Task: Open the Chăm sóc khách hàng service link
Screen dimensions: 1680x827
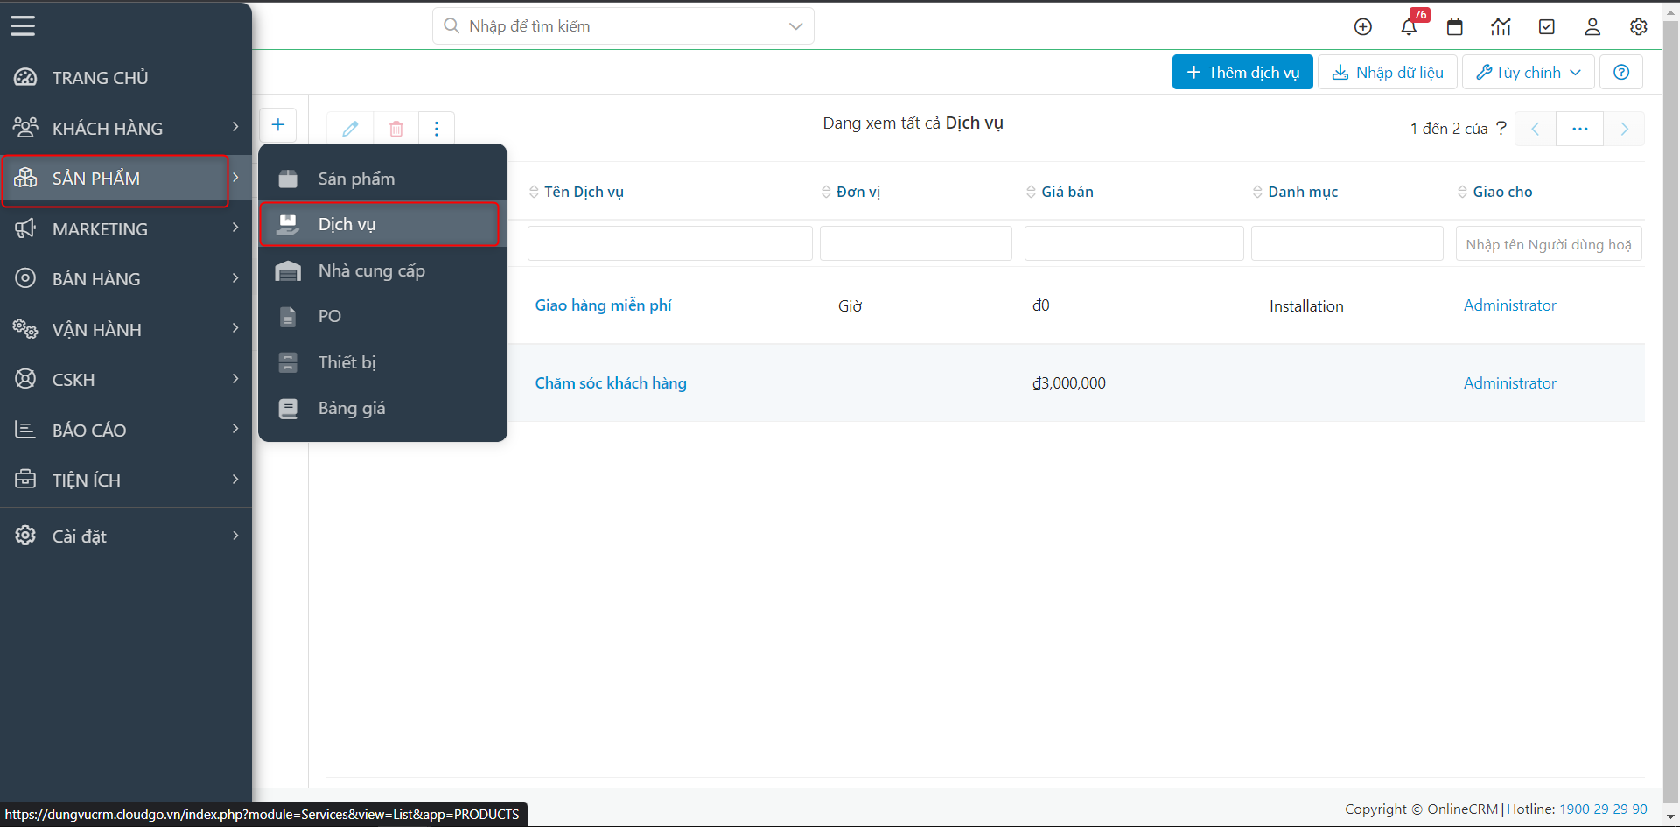Action: (611, 383)
